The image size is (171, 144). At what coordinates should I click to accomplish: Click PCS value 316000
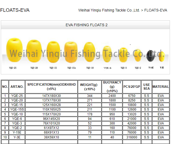coord(132,137)
